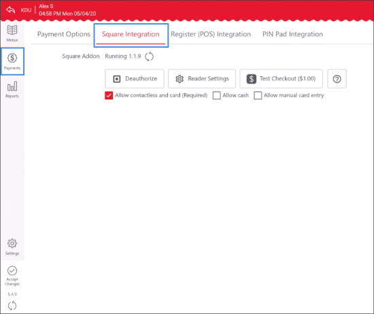Click the back arrow icon in the header
This screenshot has width=374, height=314.
pos(10,10)
